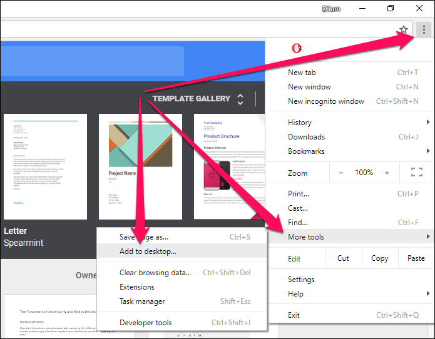Click the Paste button in Edit row
435x339 pixels.
pyautogui.click(x=416, y=258)
